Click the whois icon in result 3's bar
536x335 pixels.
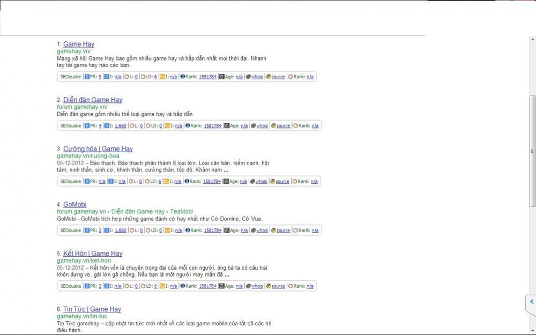[252, 181]
